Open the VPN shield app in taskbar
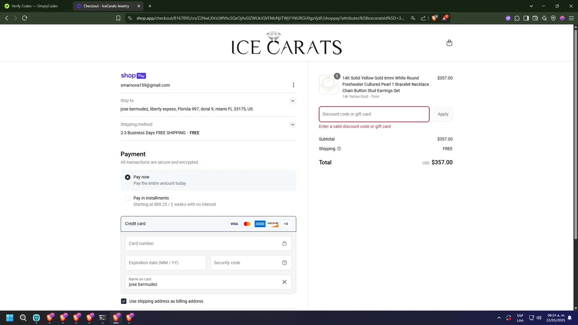 click(x=37, y=318)
